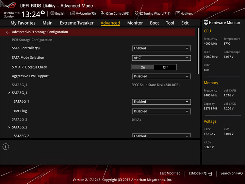Click the SATA Controller(s) label

click(x=26, y=48)
